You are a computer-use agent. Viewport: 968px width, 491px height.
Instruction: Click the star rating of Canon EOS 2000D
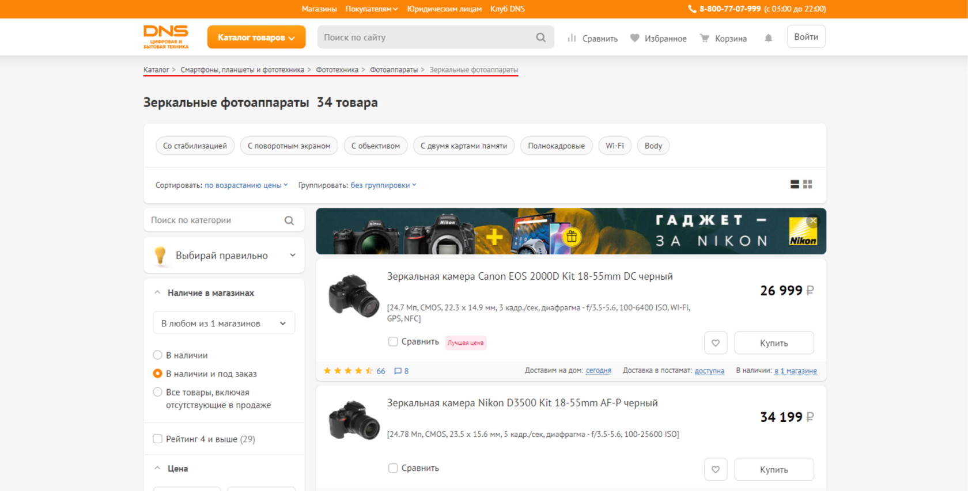348,371
